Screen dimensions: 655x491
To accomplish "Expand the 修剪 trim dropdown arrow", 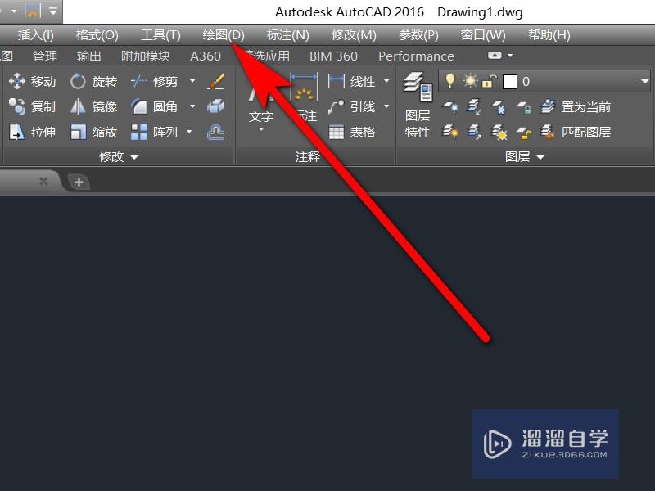I will pos(192,81).
